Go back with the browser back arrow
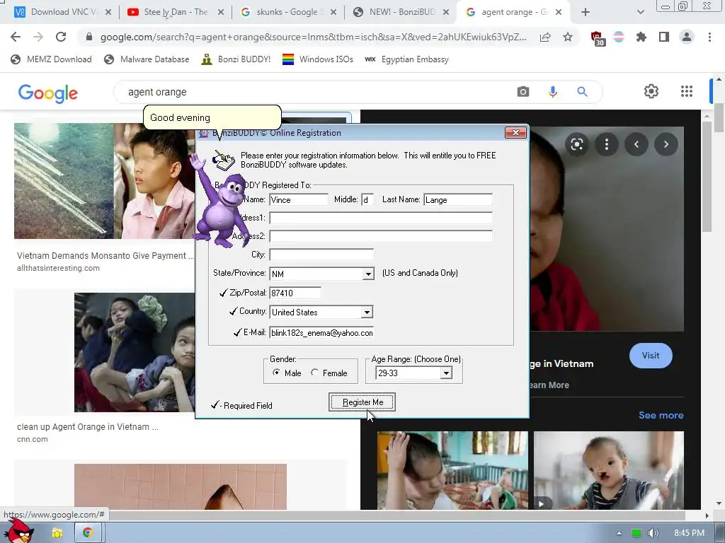The image size is (725, 543). click(x=16, y=37)
